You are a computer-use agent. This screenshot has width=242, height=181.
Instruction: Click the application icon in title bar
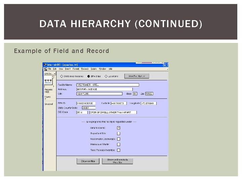45,65
